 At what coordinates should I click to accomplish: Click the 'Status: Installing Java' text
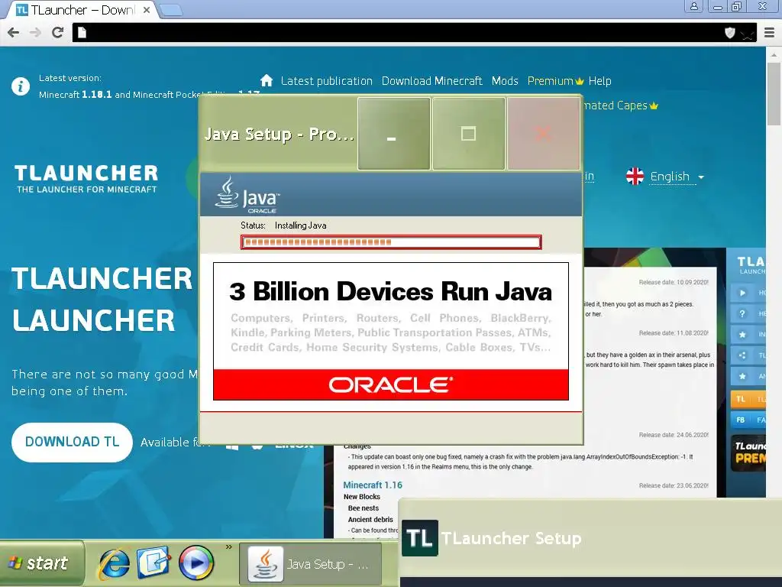click(283, 225)
